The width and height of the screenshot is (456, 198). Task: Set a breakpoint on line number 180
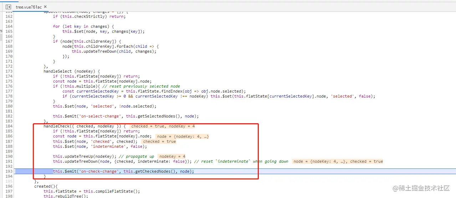pyautogui.click(x=9, y=106)
